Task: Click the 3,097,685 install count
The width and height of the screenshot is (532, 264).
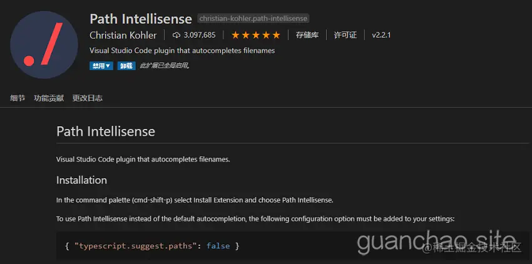Action: click(200, 35)
